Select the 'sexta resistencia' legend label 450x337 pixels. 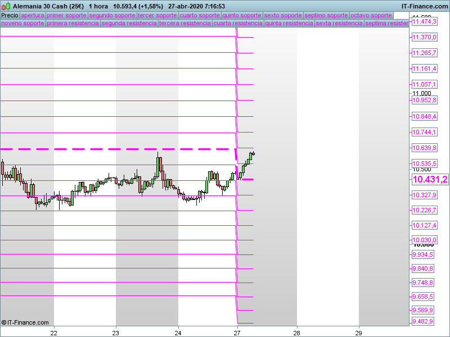point(339,24)
